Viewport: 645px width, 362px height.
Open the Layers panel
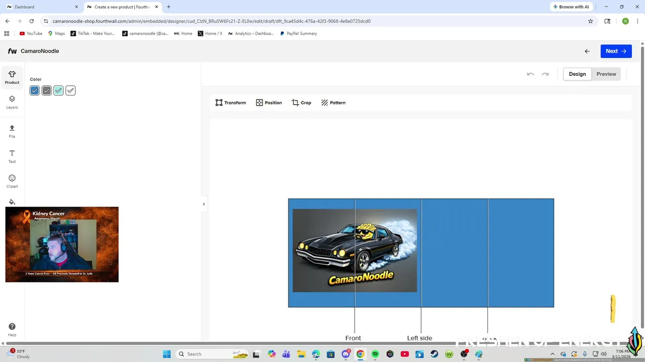click(12, 102)
